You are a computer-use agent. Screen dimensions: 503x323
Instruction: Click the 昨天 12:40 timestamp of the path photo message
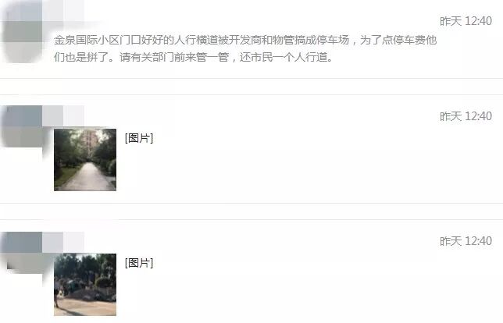click(x=466, y=116)
